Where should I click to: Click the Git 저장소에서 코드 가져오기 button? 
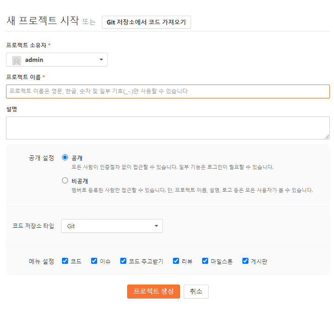coord(146,22)
